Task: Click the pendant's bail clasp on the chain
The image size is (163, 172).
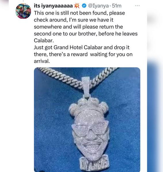Action: tap(86, 87)
